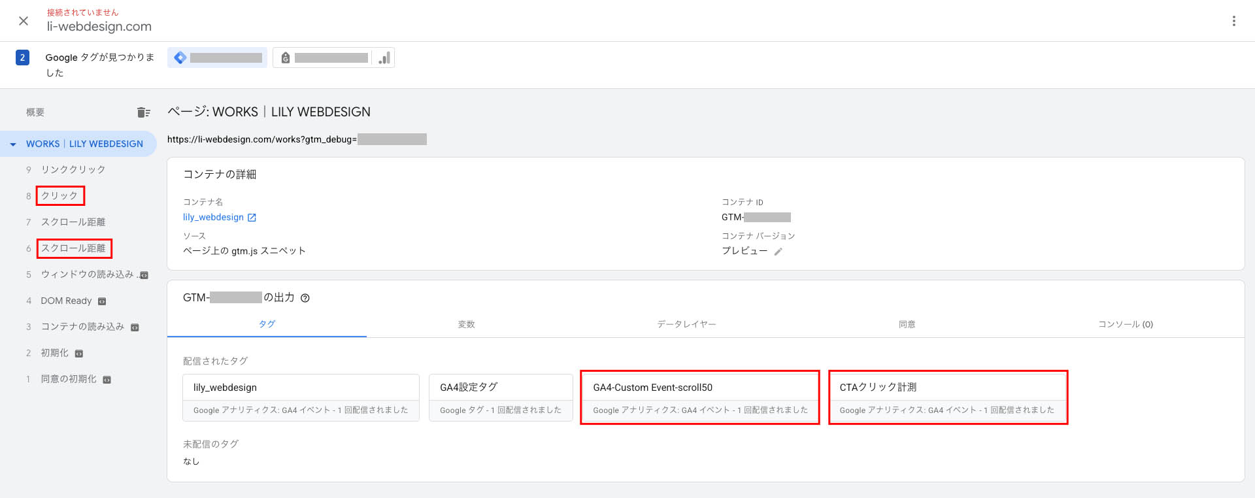Click the API icon beside 初期化 event 2

coord(78,354)
